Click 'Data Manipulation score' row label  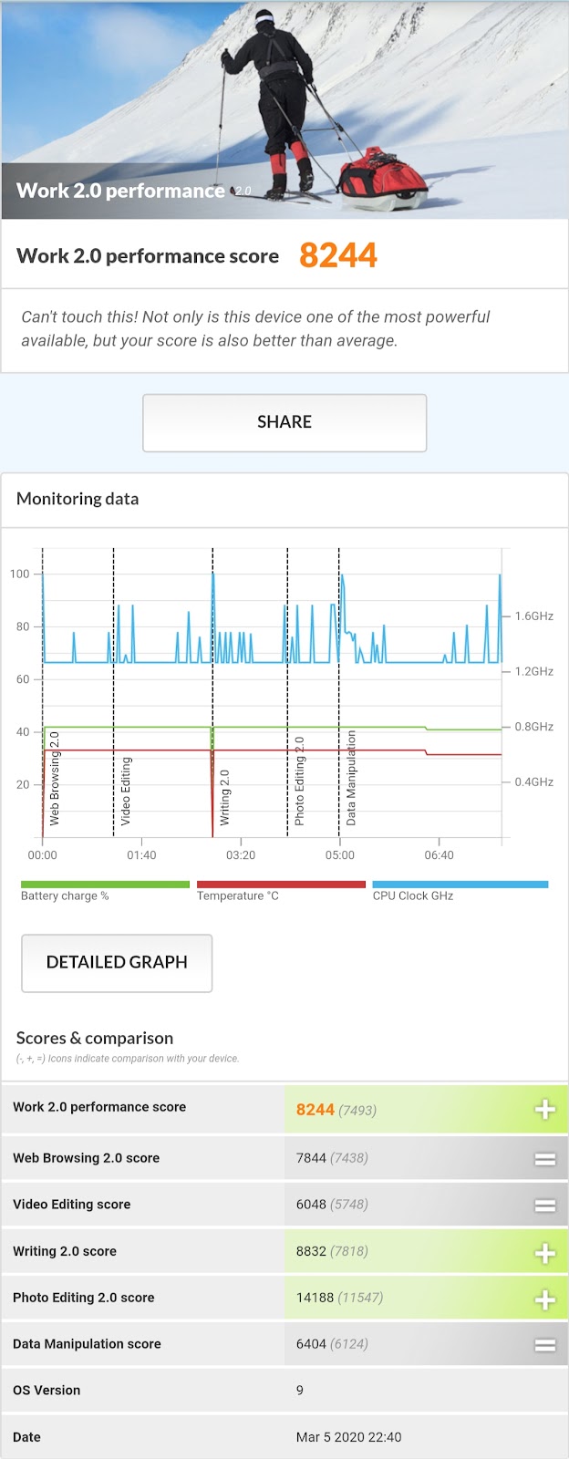click(x=87, y=1344)
